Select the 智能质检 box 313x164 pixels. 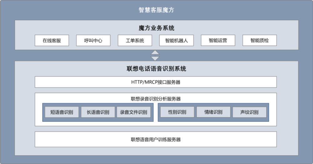[259, 40]
